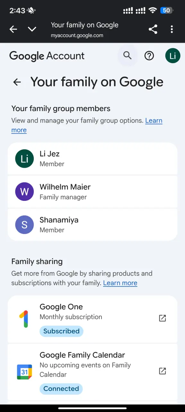The width and height of the screenshot is (185, 412).
Task: Expand the browser tab chevron dropdown
Action: point(32,29)
